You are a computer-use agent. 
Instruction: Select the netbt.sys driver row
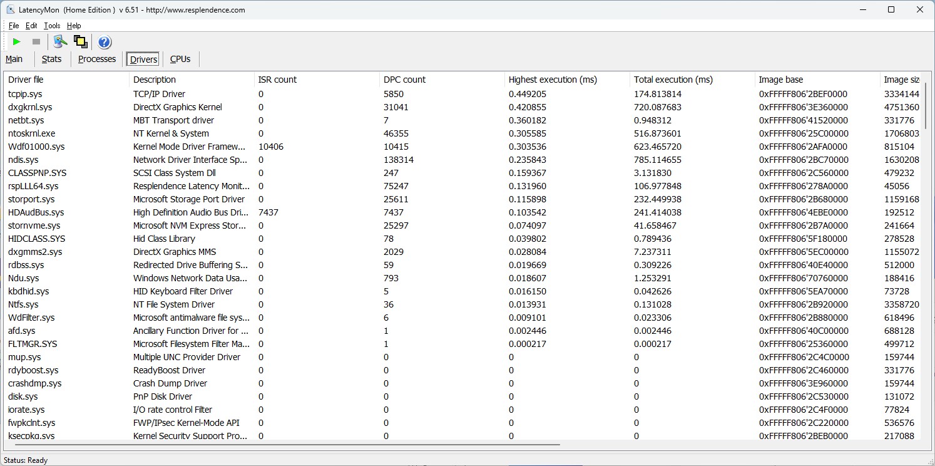(462, 120)
